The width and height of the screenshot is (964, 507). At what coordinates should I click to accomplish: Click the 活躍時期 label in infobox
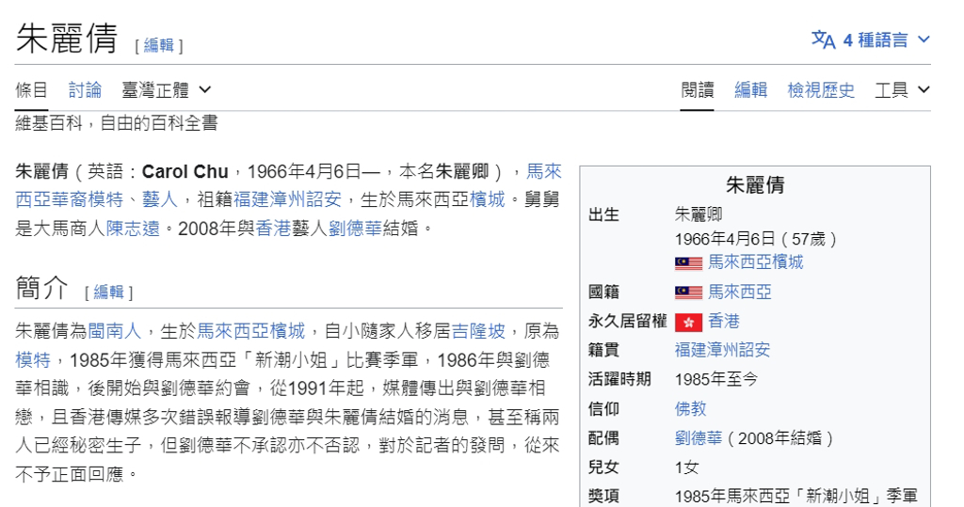pyautogui.click(x=619, y=380)
